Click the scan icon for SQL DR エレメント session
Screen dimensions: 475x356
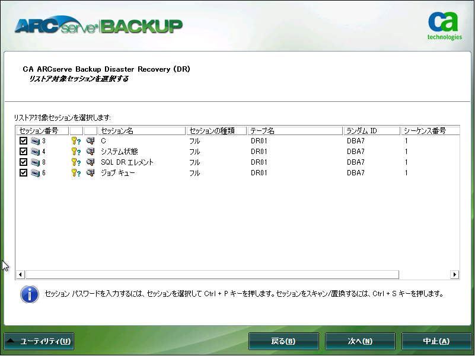click(x=90, y=162)
